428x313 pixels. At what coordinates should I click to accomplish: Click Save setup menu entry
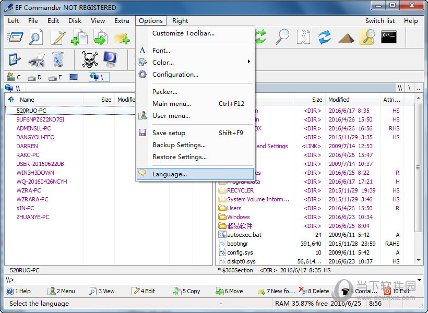click(x=195, y=133)
